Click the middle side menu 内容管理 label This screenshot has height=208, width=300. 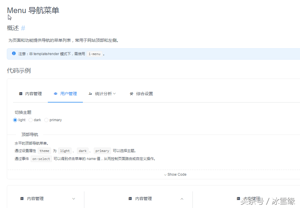(x=144, y=199)
